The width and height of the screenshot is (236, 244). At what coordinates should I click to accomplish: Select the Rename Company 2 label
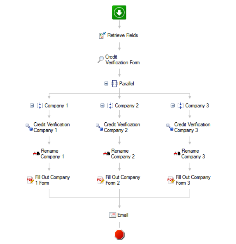click(123, 154)
